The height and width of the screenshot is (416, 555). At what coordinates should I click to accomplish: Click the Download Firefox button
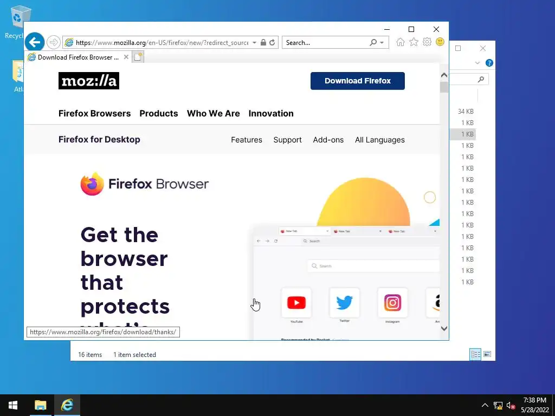(358, 81)
